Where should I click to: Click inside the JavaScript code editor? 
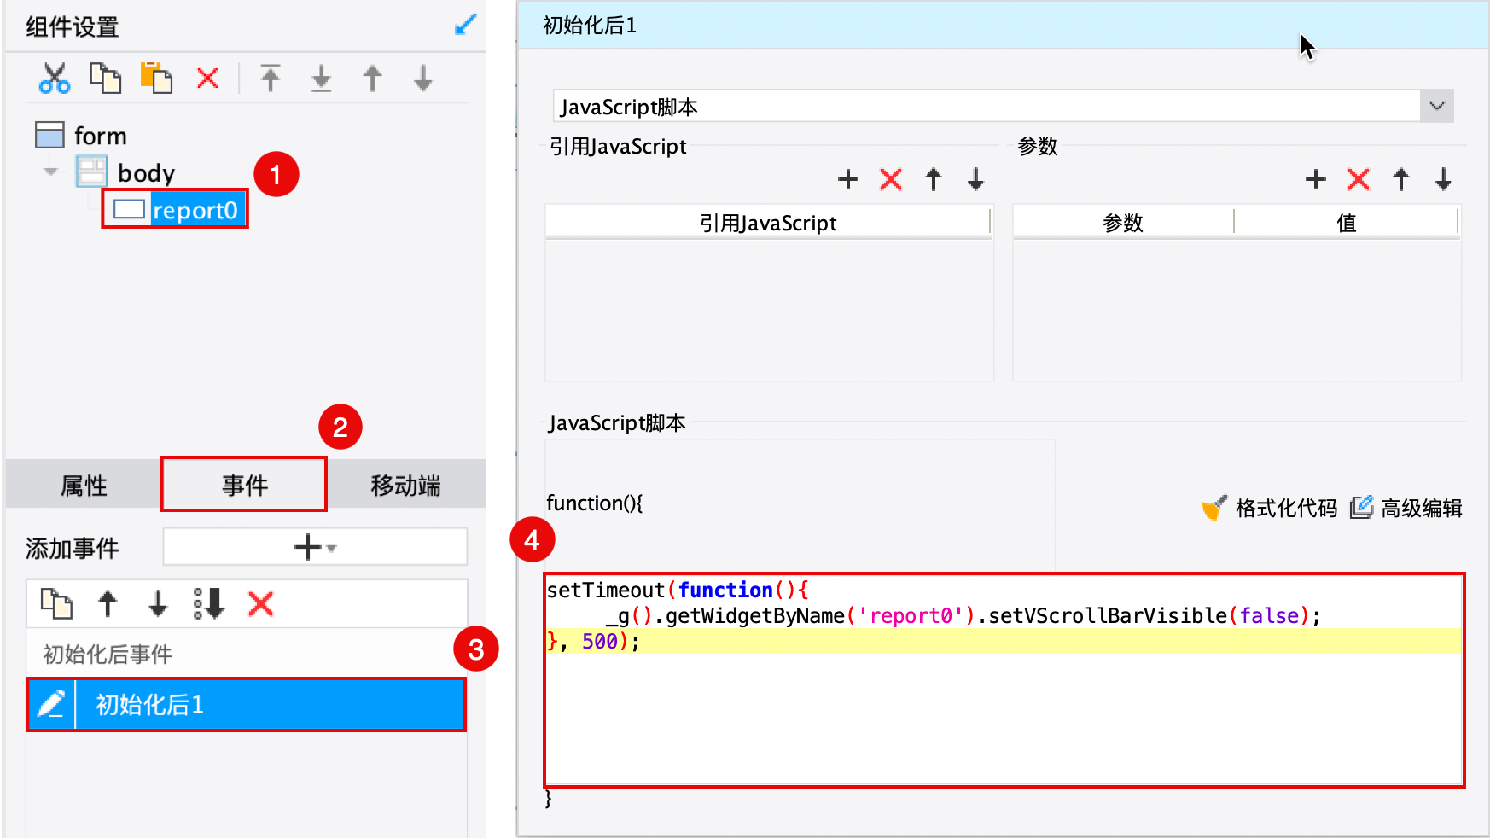(1004, 679)
